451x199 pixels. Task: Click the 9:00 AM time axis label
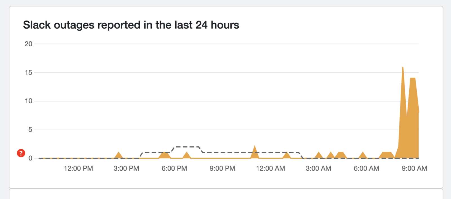[x=414, y=168]
